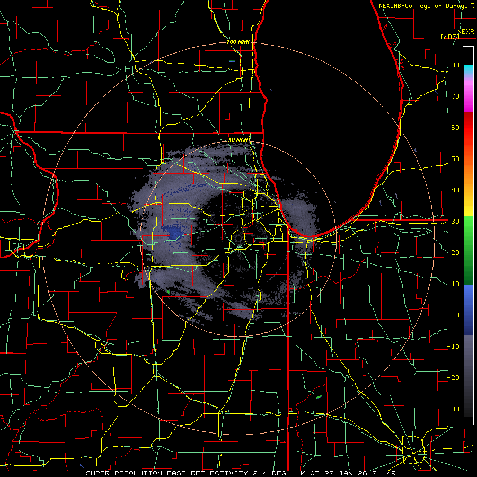Click the 100 NMI range ring label
Image resolution: width=477 pixels, height=477 pixels.
point(238,42)
